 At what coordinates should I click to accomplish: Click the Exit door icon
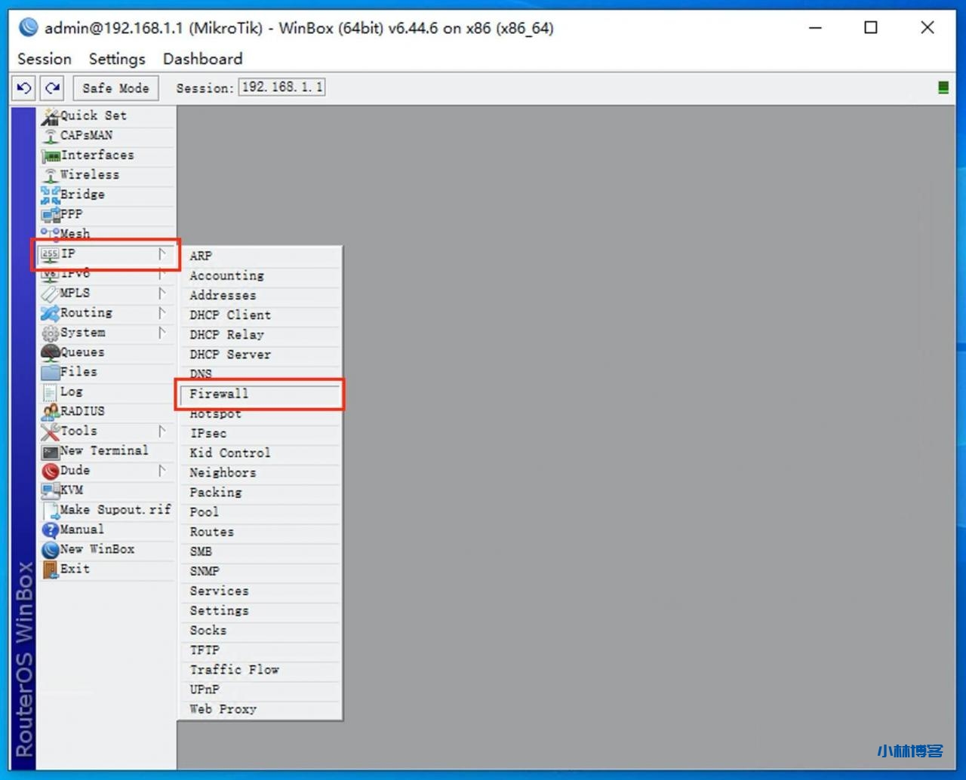point(50,570)
